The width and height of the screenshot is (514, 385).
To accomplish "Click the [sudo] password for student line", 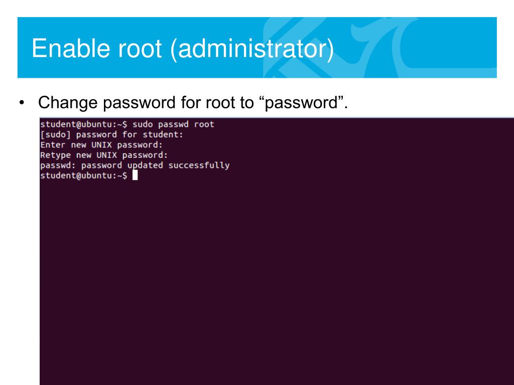I will [x=112, y=134].
